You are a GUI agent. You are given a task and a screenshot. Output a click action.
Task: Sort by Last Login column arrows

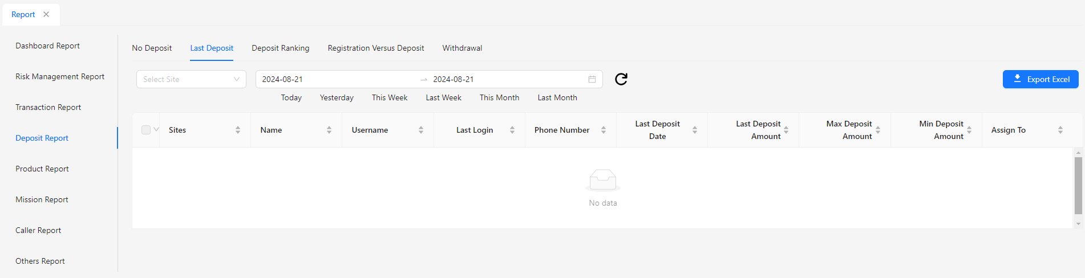[512, 130]
